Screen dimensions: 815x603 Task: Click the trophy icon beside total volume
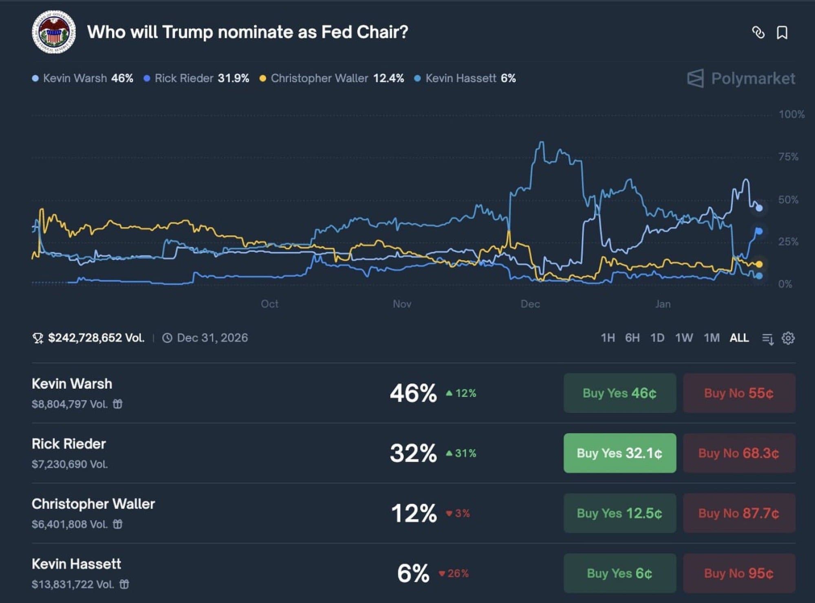tap(37, 338)
